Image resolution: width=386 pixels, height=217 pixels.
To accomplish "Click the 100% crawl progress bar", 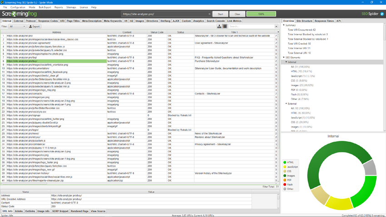I will click(x=261, y=14).
